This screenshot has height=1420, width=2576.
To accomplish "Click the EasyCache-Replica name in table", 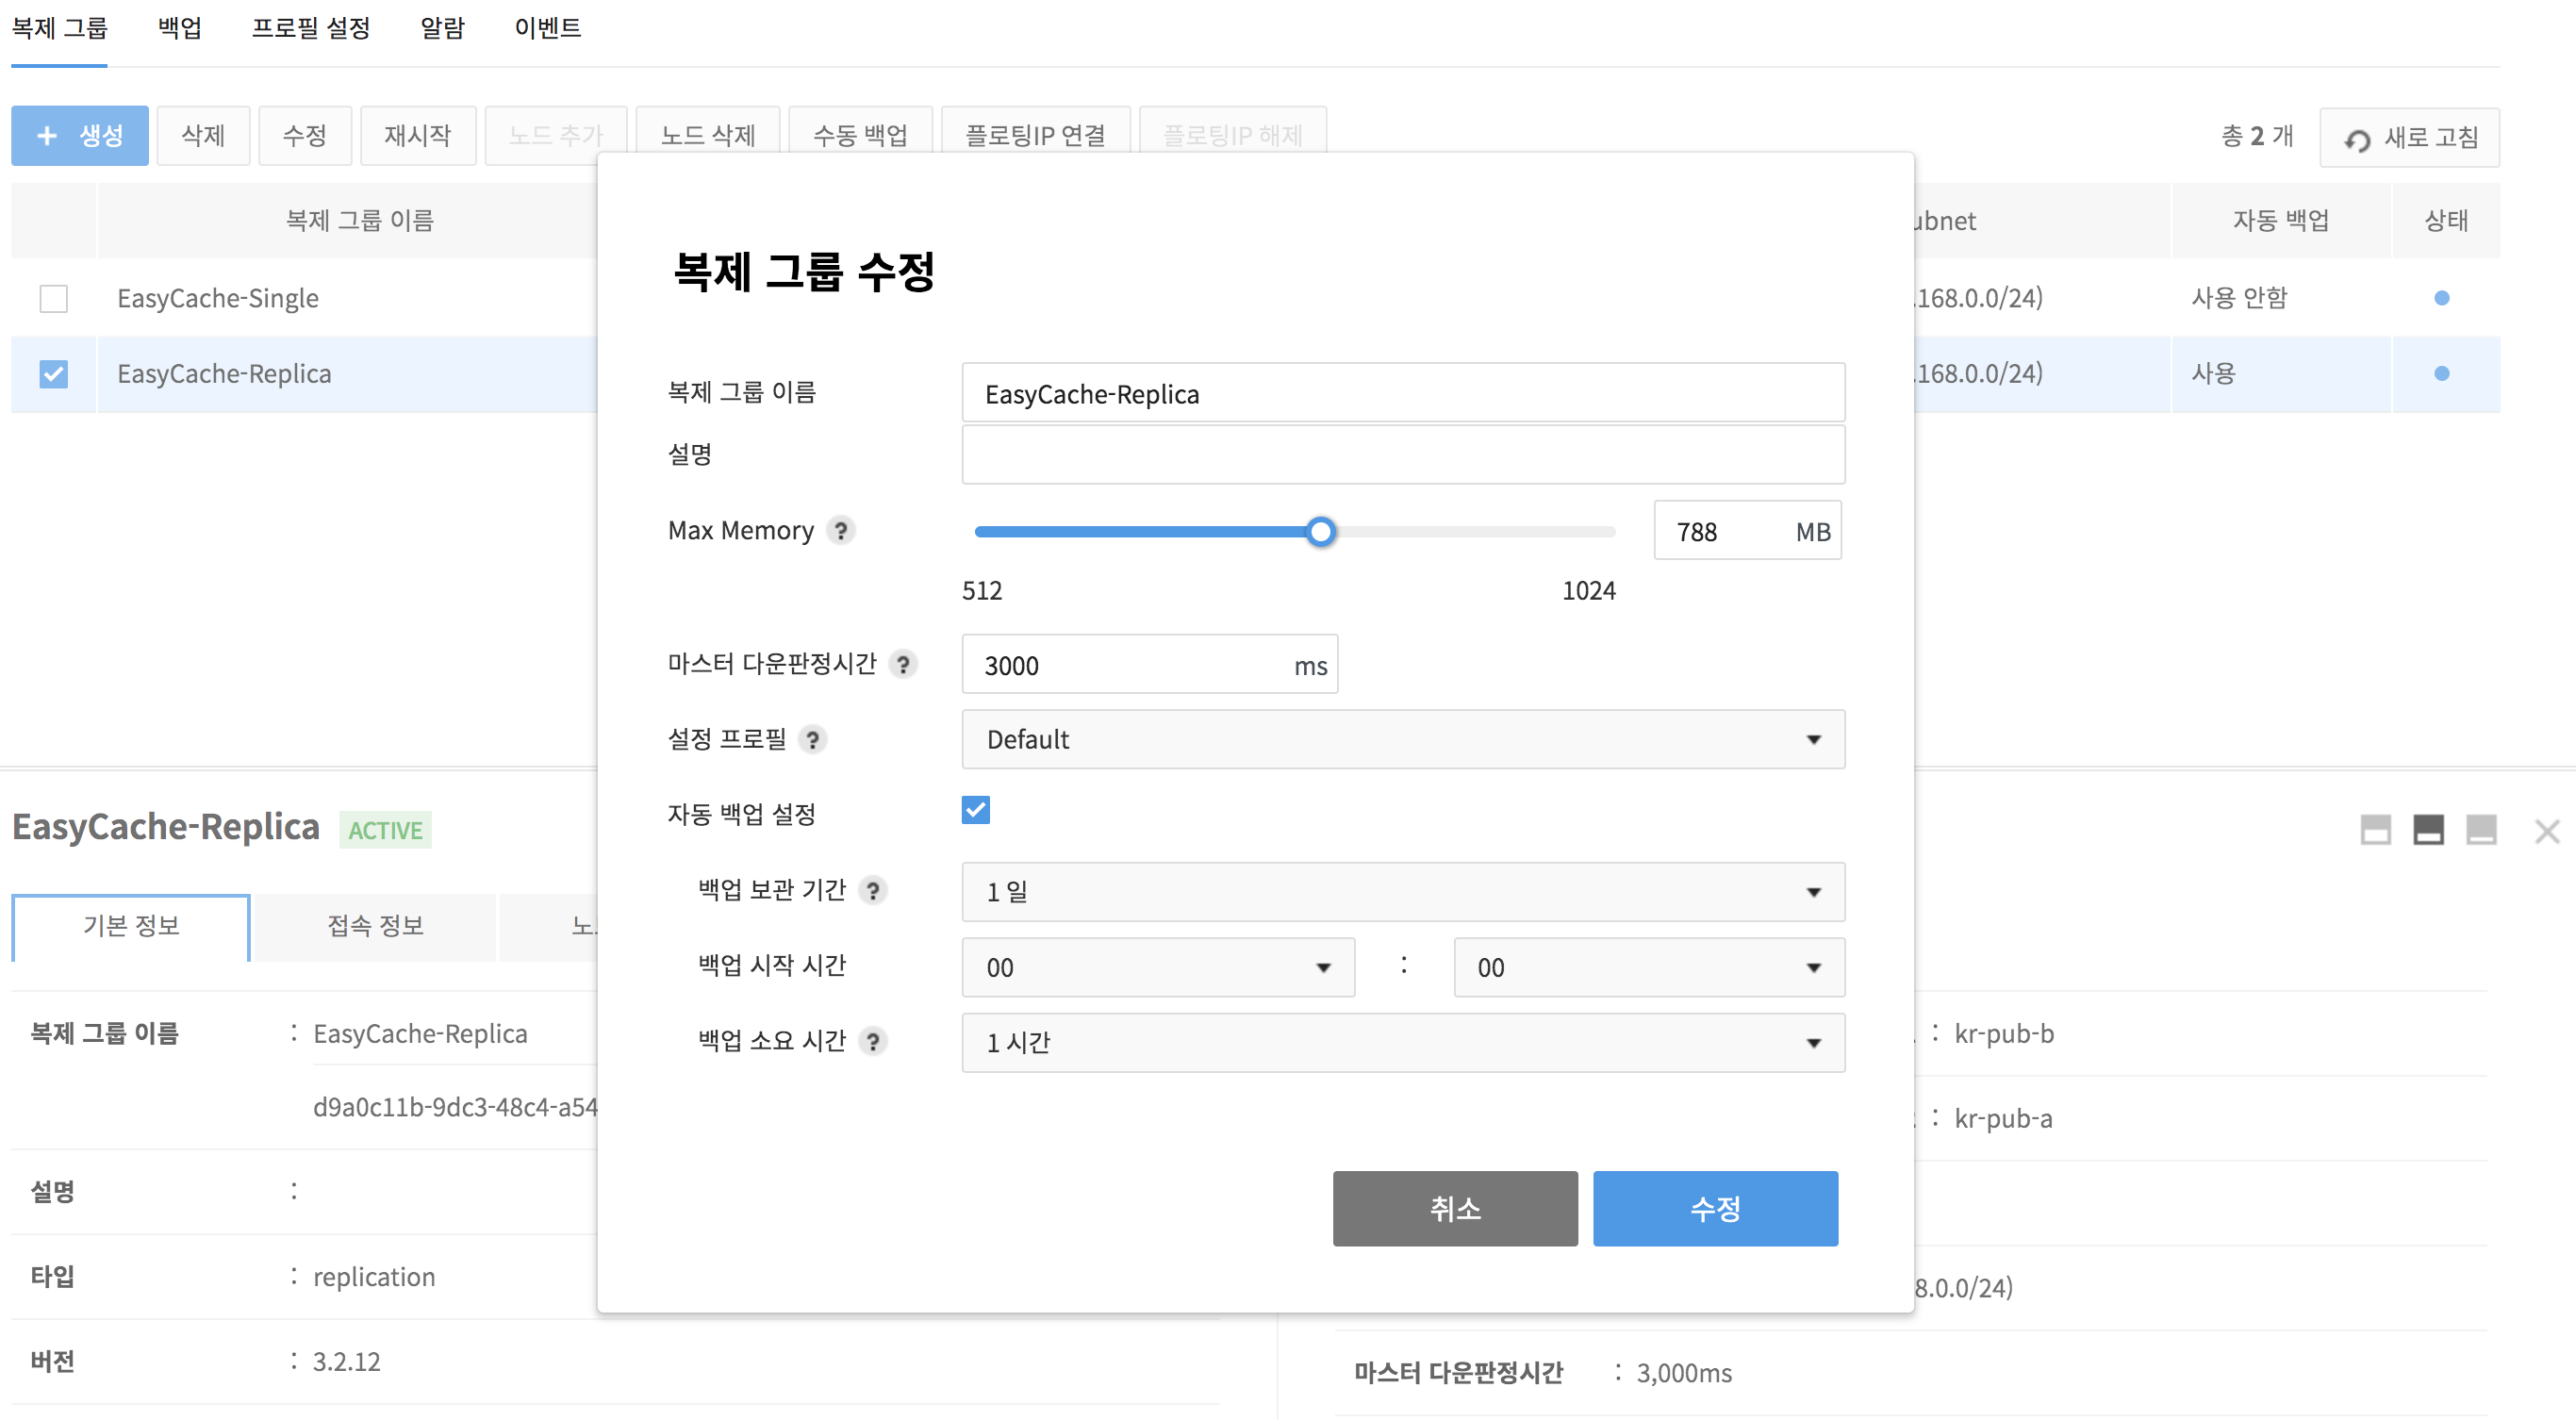I will pyautogui.click(x=224, y=374).
